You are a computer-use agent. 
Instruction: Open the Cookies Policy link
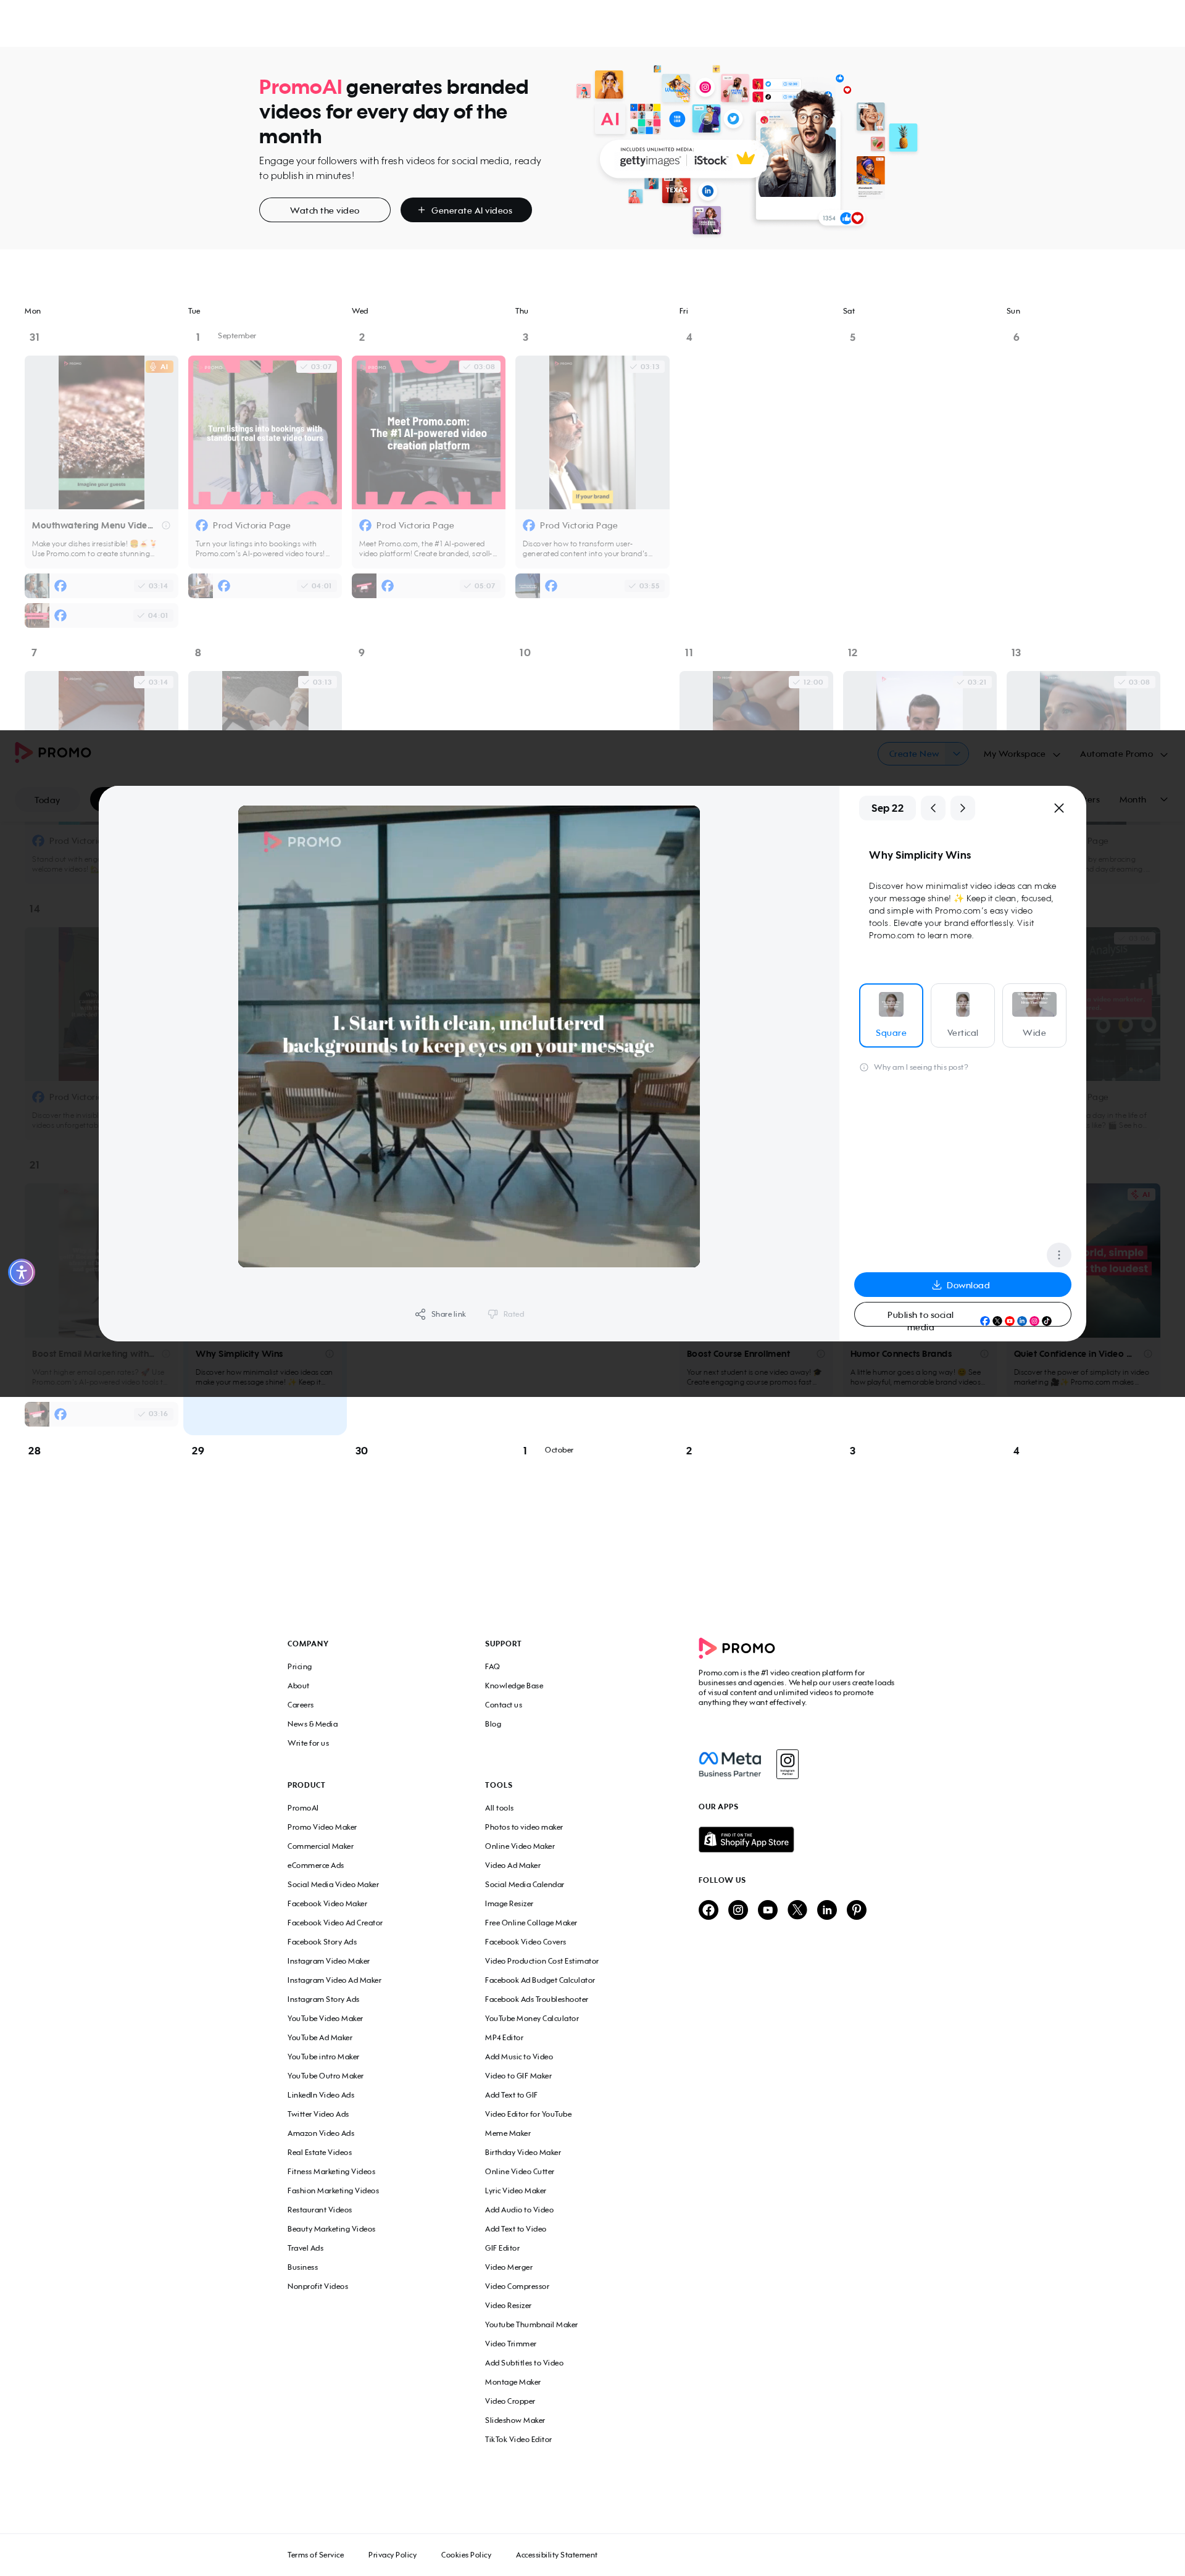[x=466, y=2554]
